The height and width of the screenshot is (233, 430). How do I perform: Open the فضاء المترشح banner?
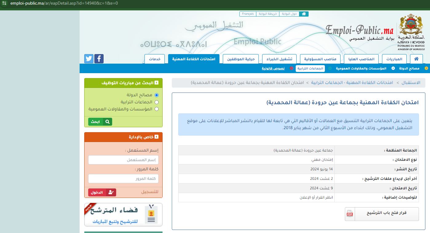point(123,215)
